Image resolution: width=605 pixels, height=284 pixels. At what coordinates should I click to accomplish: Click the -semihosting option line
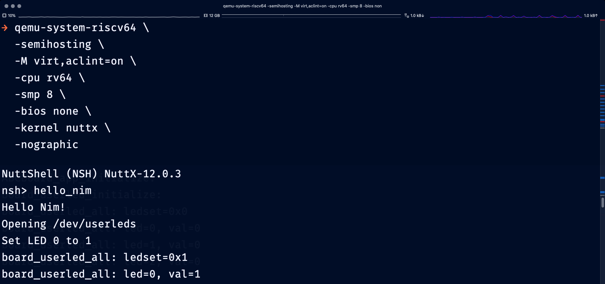59,44
